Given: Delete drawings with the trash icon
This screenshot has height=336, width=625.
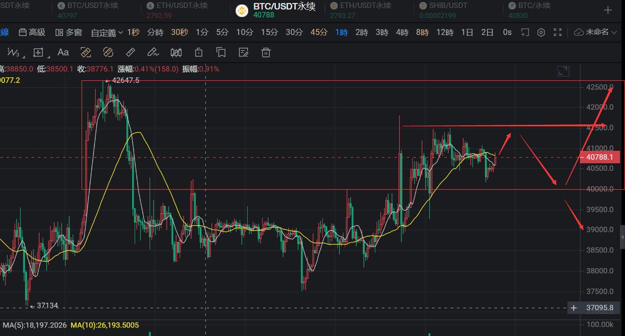Looking at the screenshot, I should pos(266,52).
